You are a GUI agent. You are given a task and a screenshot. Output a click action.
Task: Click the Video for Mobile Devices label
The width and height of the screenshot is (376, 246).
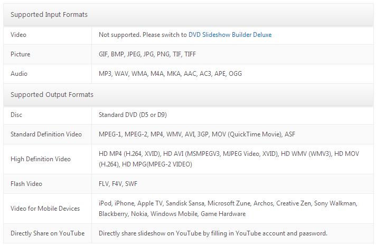coord(45,209)
